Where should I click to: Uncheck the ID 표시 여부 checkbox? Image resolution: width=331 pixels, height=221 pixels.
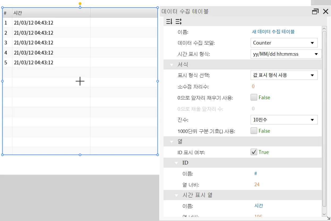coord(254,152)
